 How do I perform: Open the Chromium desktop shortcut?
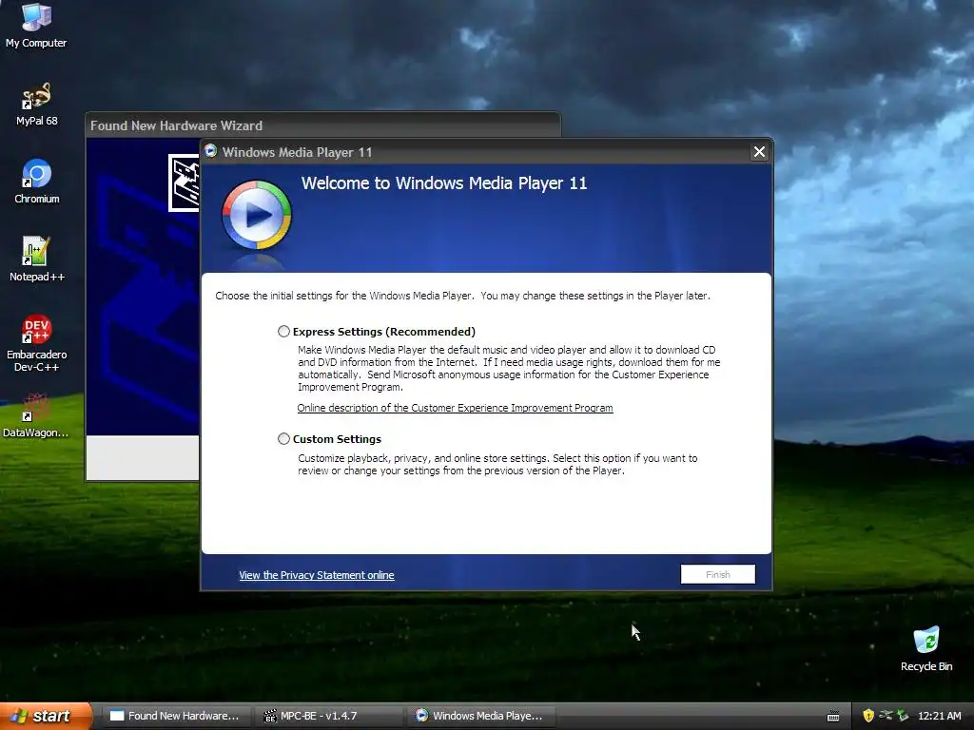pyautogui.click(x=37, y=182)
